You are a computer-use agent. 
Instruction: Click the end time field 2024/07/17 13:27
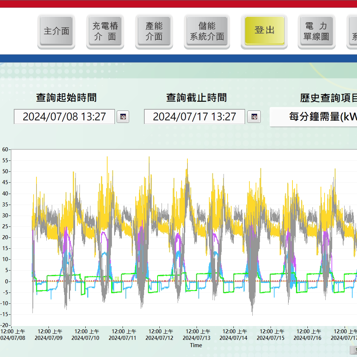point(194,117)
